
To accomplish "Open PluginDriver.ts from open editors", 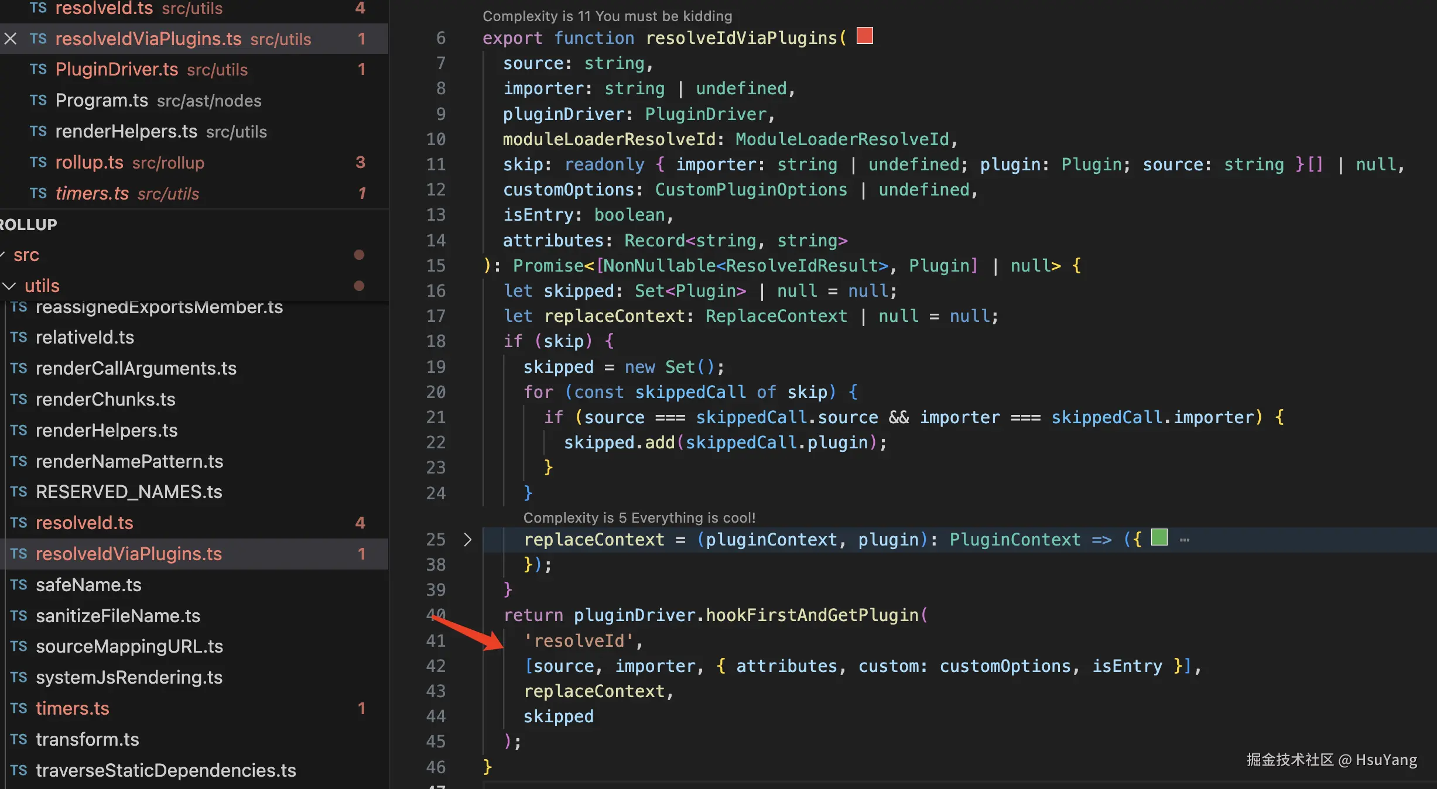I will [x=117, y=70].
